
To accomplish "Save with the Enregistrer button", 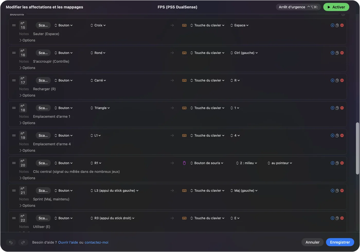I will click(x=340, y=242).
